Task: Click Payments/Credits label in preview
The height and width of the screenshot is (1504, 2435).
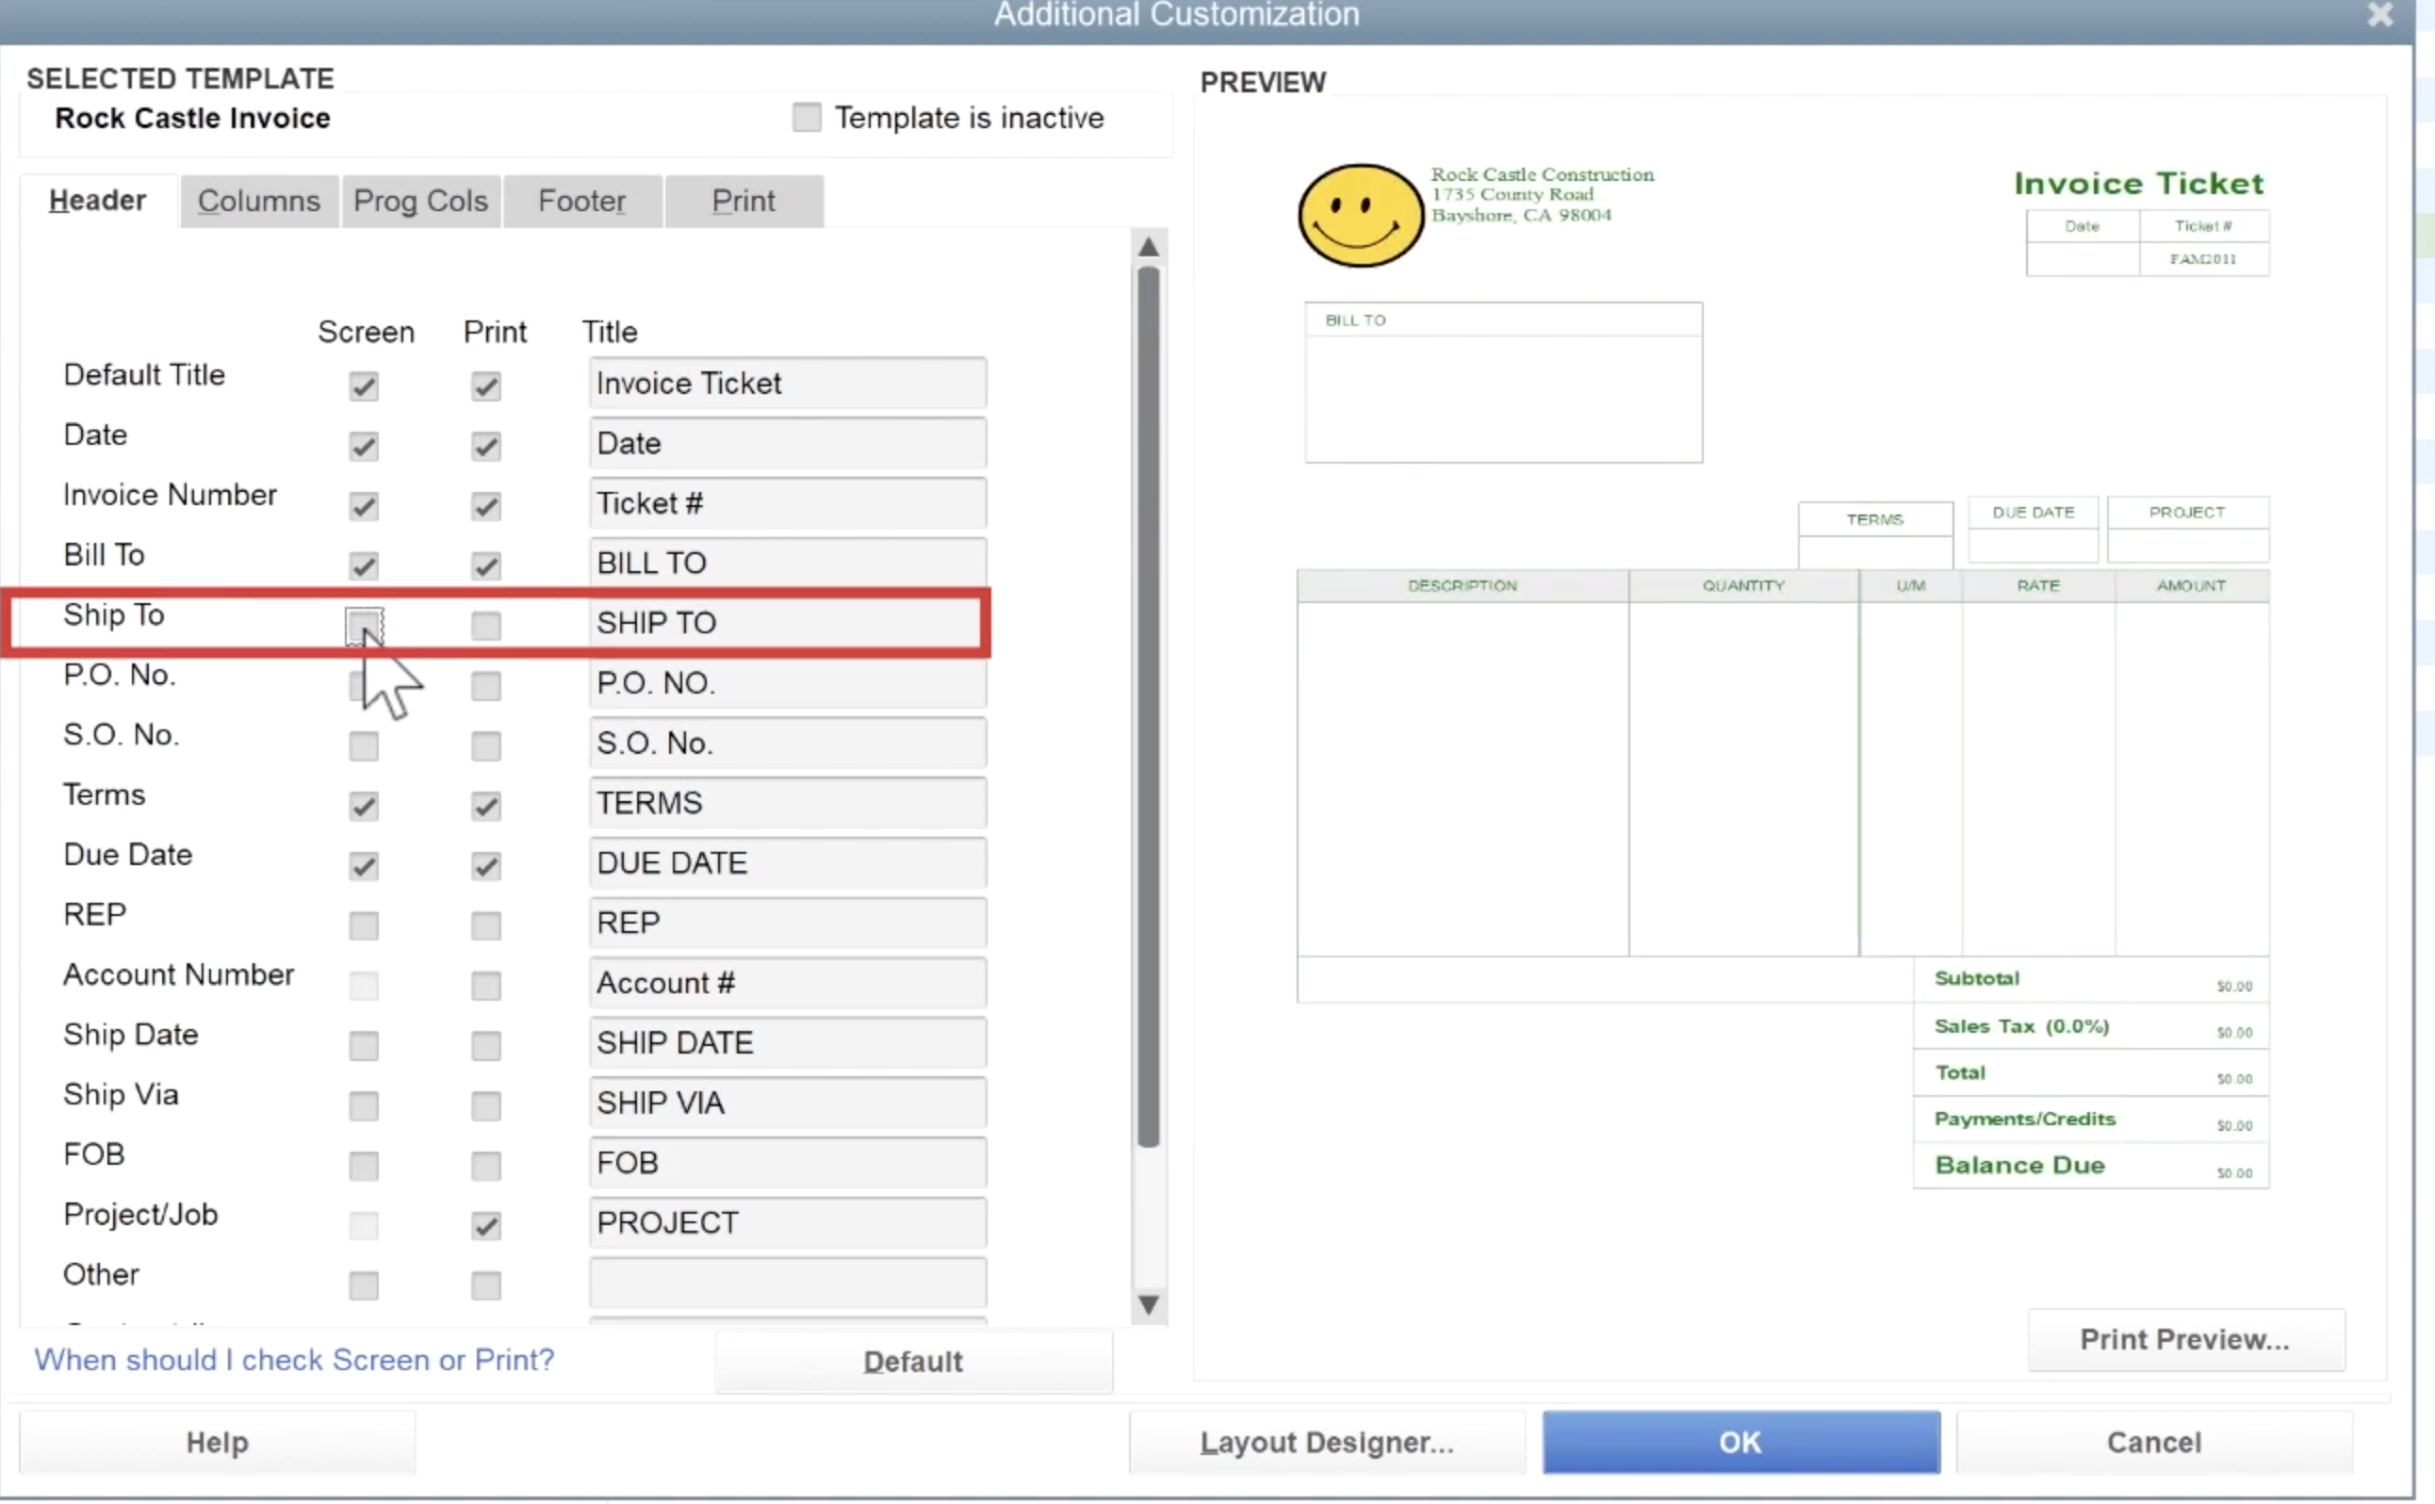Action: point(2024,1120)
